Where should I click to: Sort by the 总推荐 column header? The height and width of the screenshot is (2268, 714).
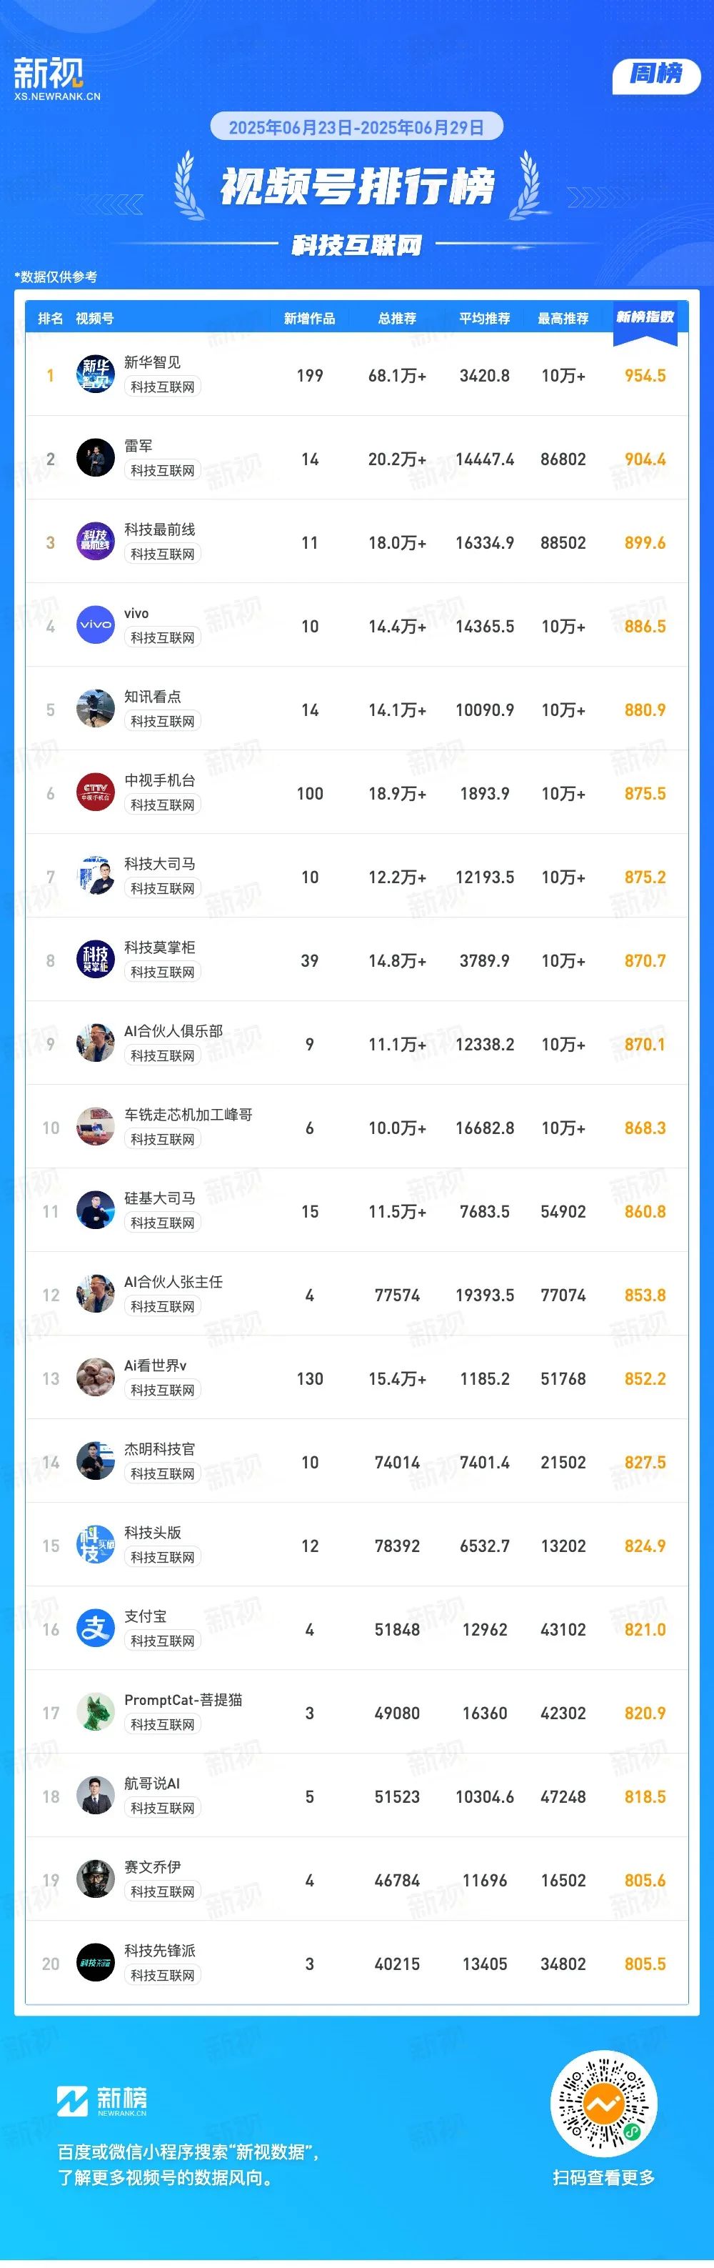(398, 319)
